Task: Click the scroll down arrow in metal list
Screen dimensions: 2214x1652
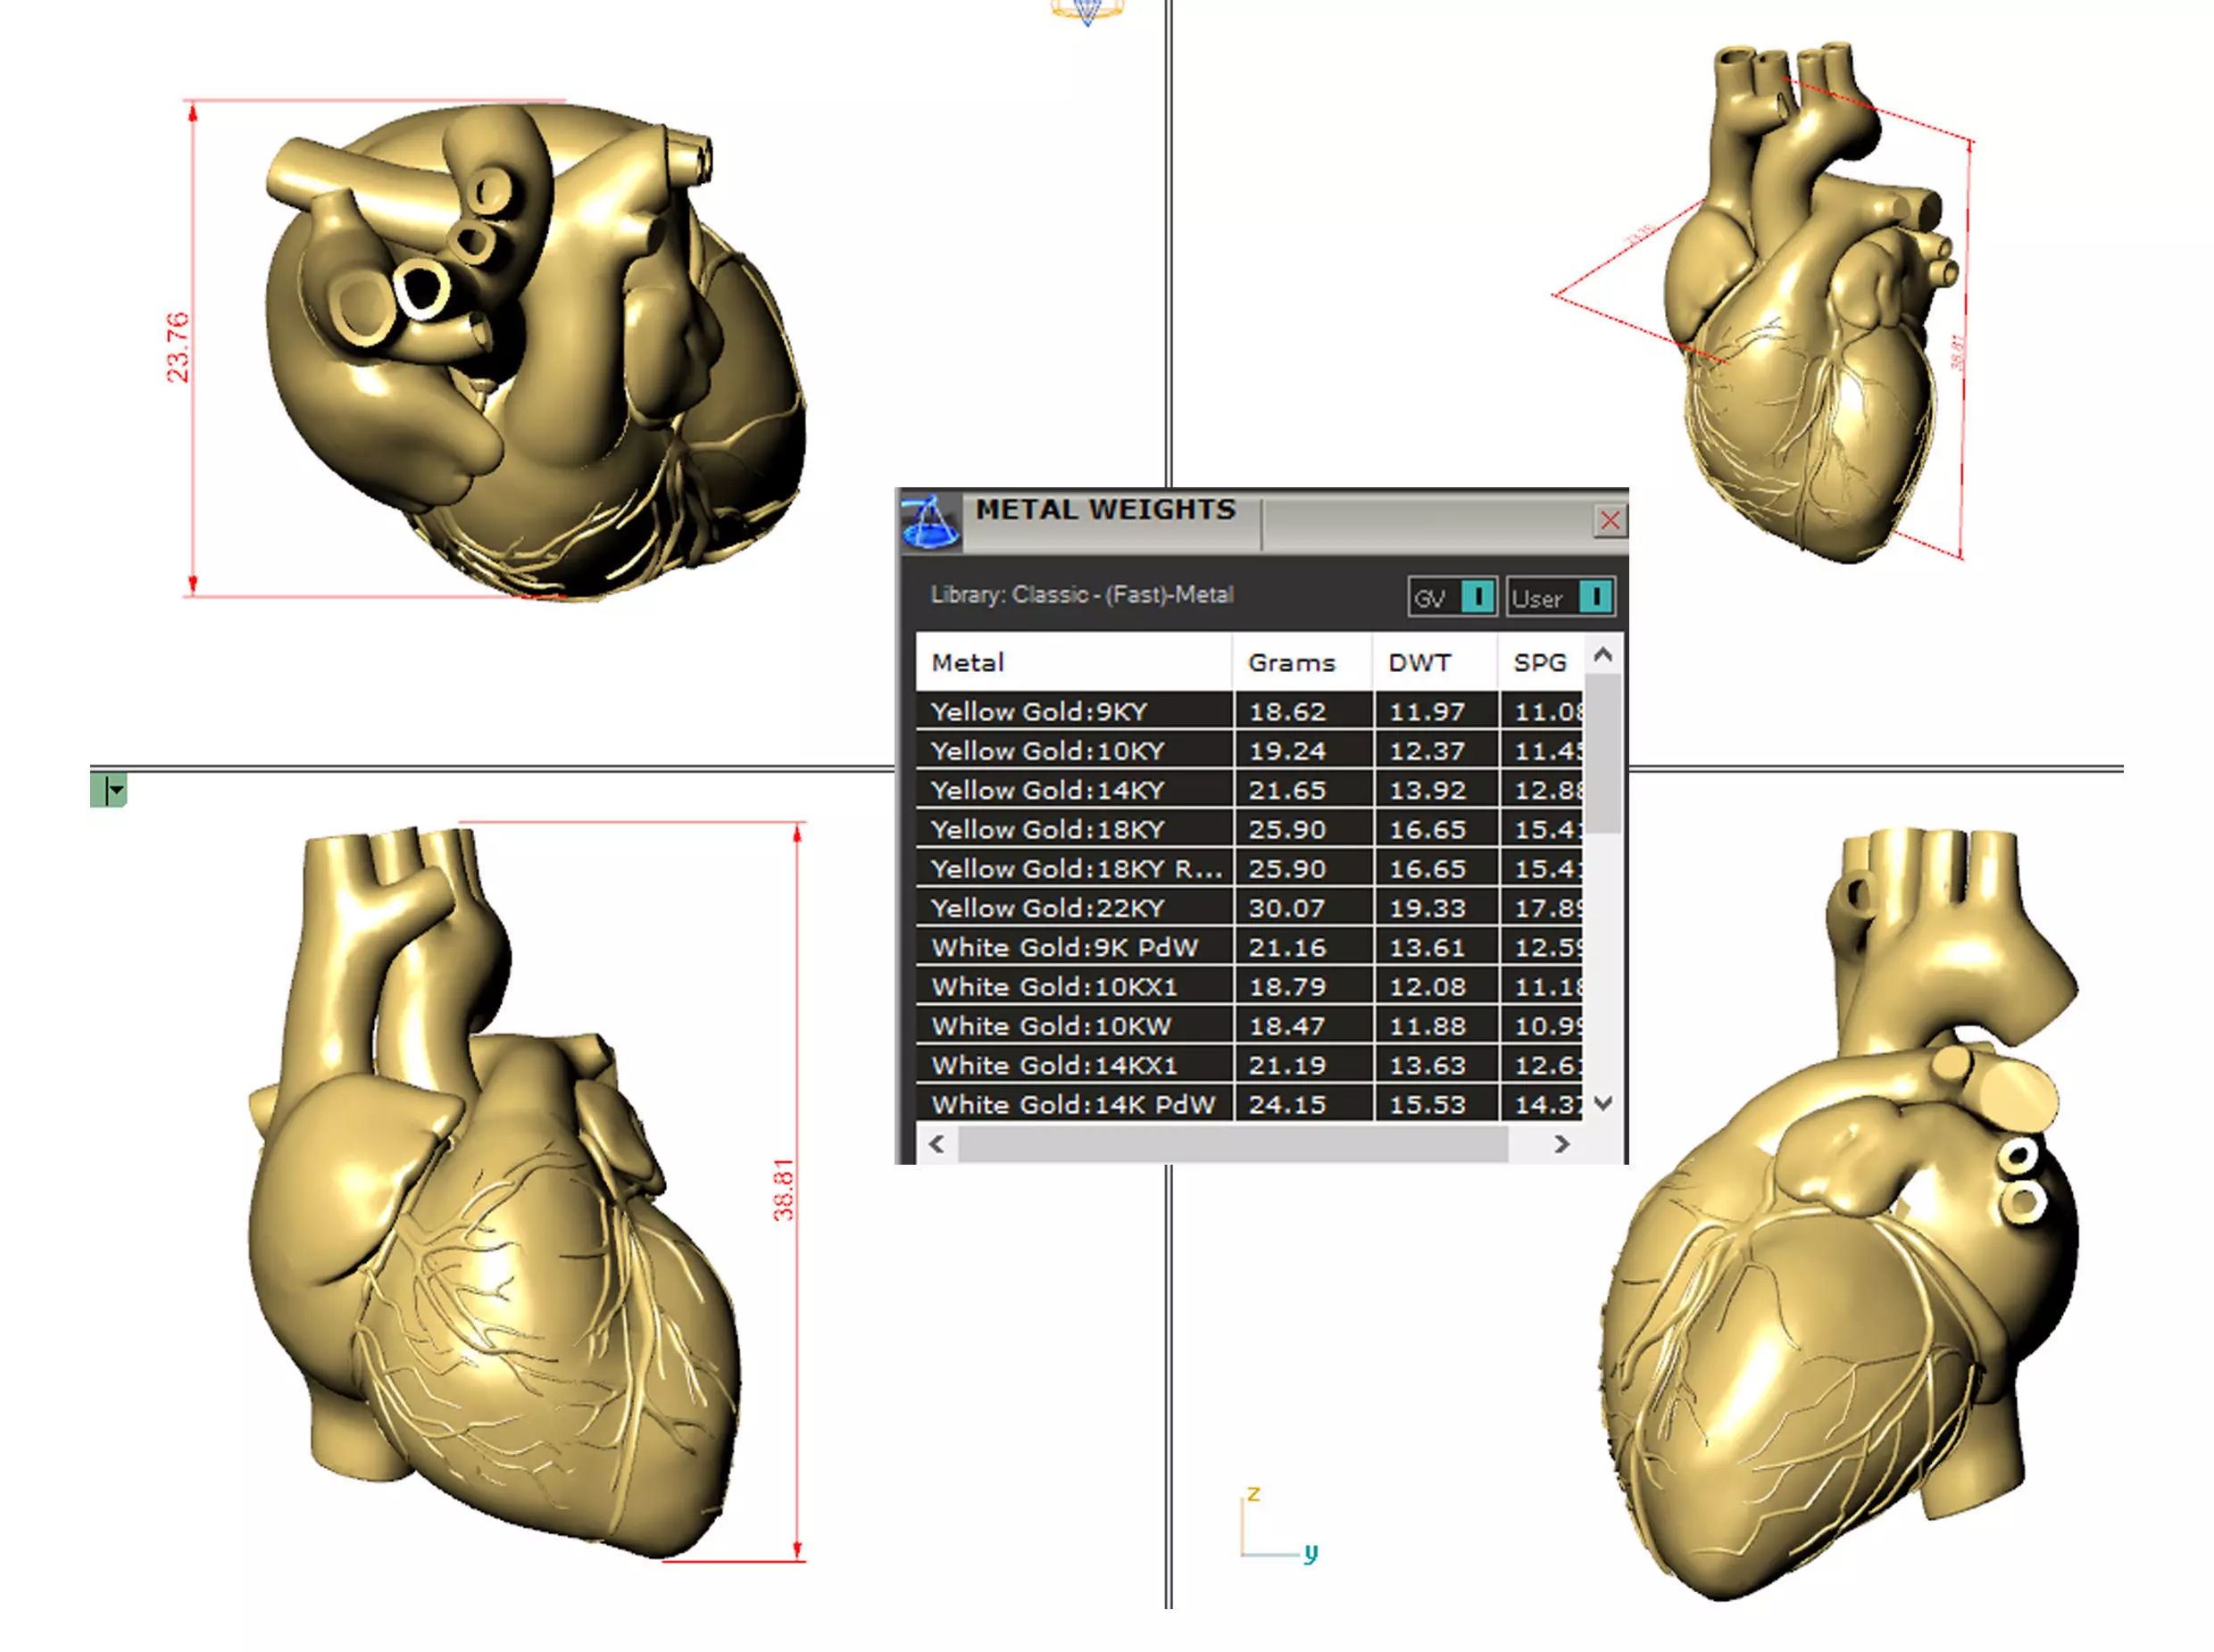Action: (x=1603, y=1103)
